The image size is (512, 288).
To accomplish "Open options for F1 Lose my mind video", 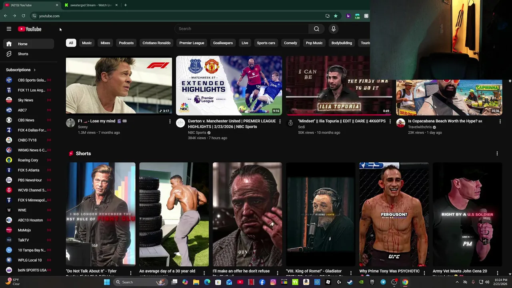I will coord(170,121).
